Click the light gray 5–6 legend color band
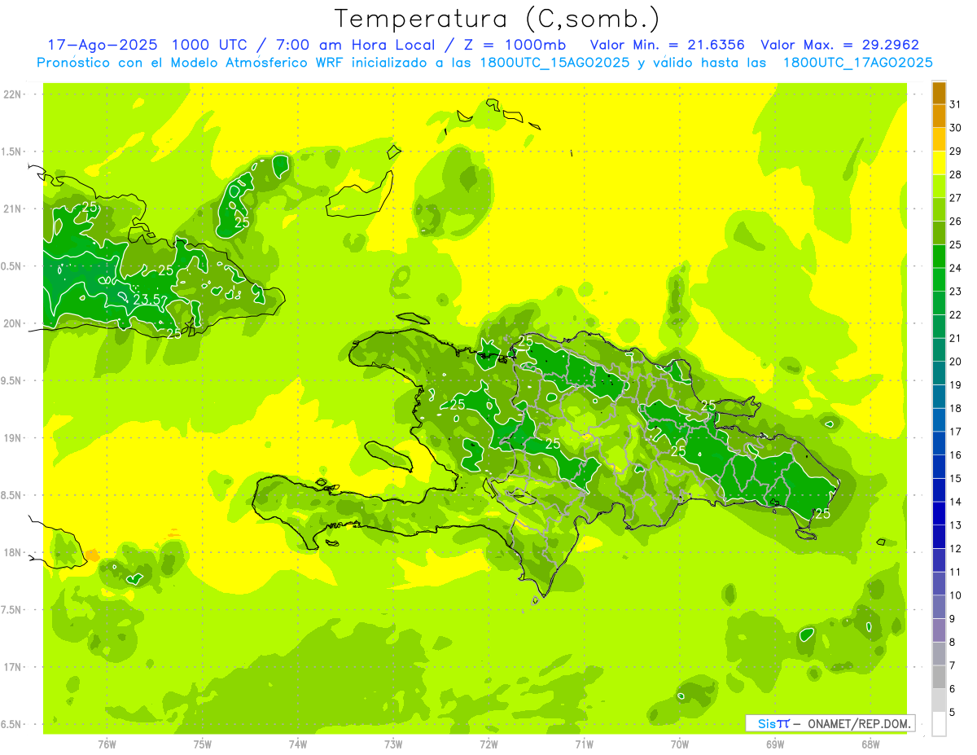The width and height of the screenshot is (977, 755). pos(939,700)
